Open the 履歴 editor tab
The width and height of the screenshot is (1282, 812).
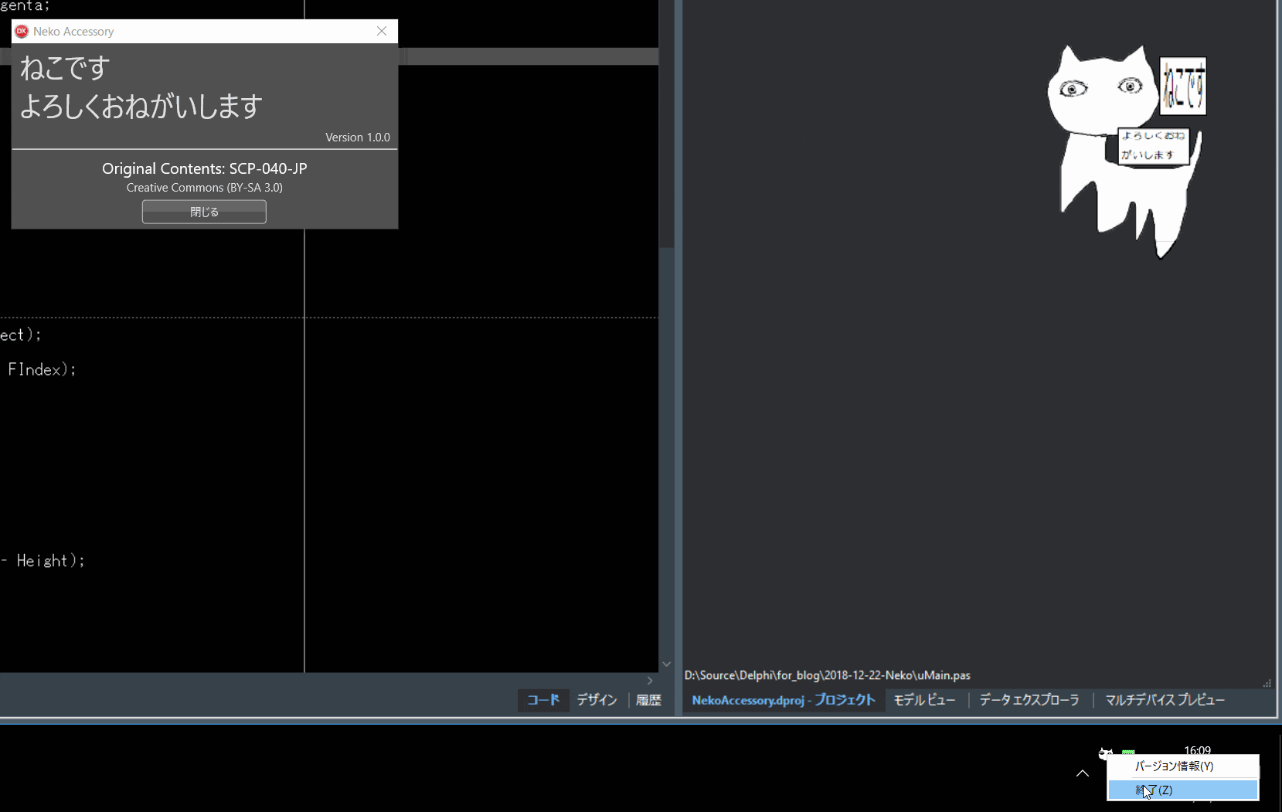[x=648, y=700]
